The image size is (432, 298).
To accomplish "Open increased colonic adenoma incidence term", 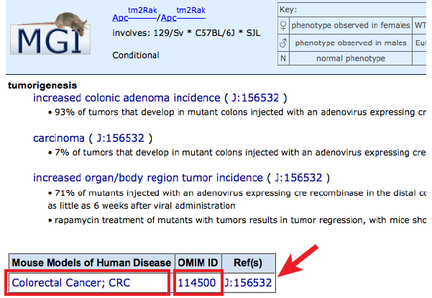I will pyautogui.click(x=127, y=98).
